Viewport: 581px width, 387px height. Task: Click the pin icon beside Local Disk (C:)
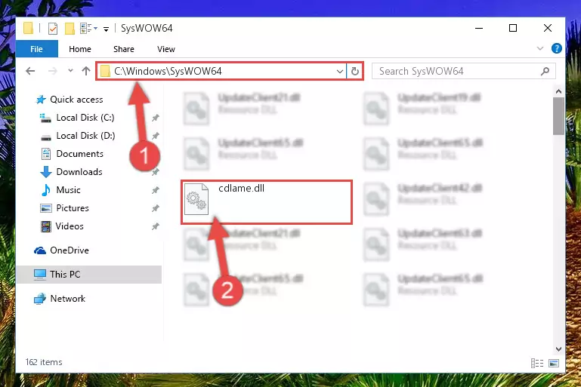pos(155,118)
